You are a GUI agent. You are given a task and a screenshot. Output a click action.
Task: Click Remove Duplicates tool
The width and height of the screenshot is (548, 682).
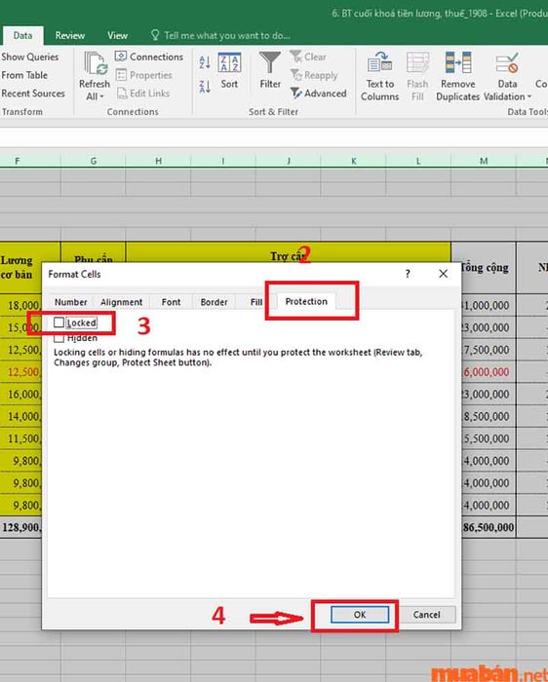458,77
